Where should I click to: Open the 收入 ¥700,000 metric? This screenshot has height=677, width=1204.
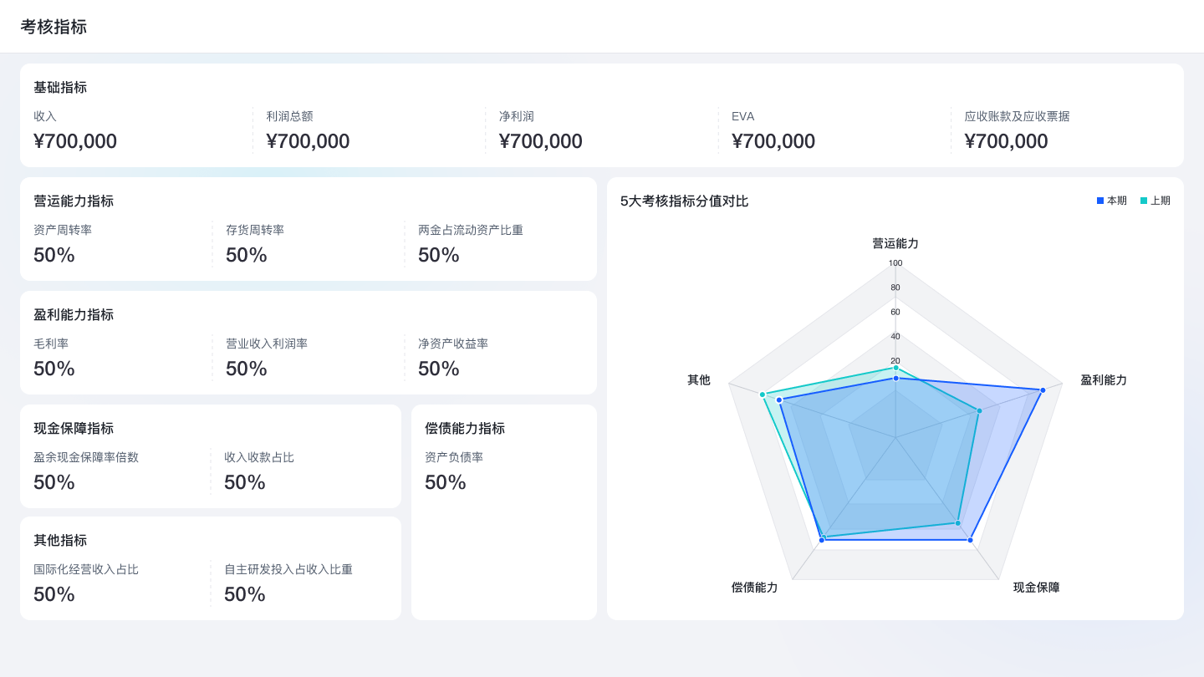(x=75, y=130)
